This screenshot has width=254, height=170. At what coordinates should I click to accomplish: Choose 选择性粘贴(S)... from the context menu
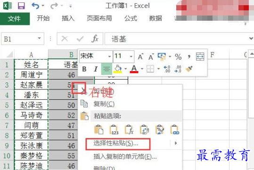(x=115, y=143)
